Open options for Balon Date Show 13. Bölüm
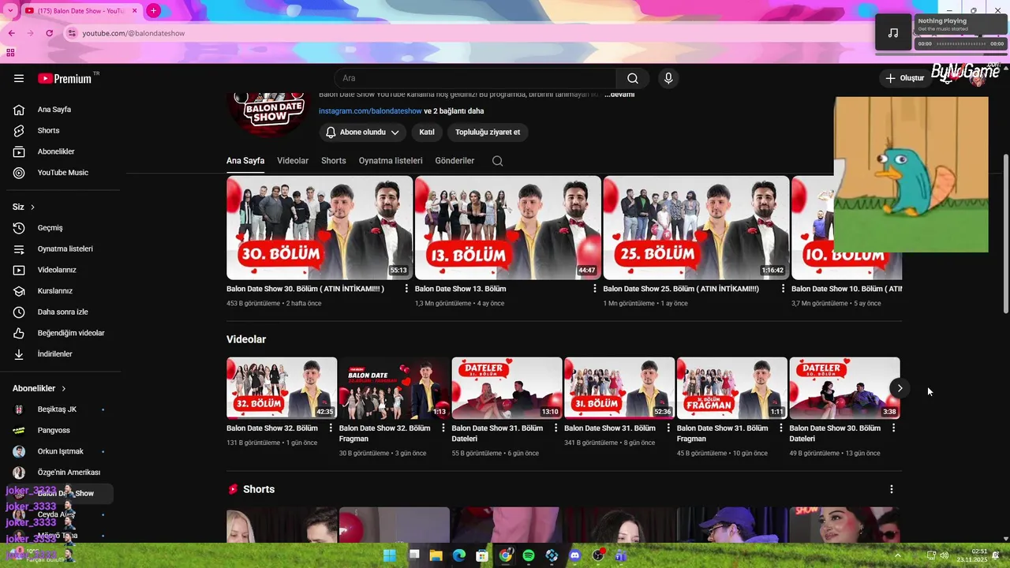 [595, 289]
